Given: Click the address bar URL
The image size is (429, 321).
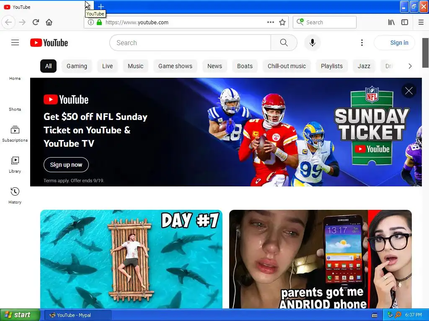Looking at the screenshot, I should coord(137,22).
